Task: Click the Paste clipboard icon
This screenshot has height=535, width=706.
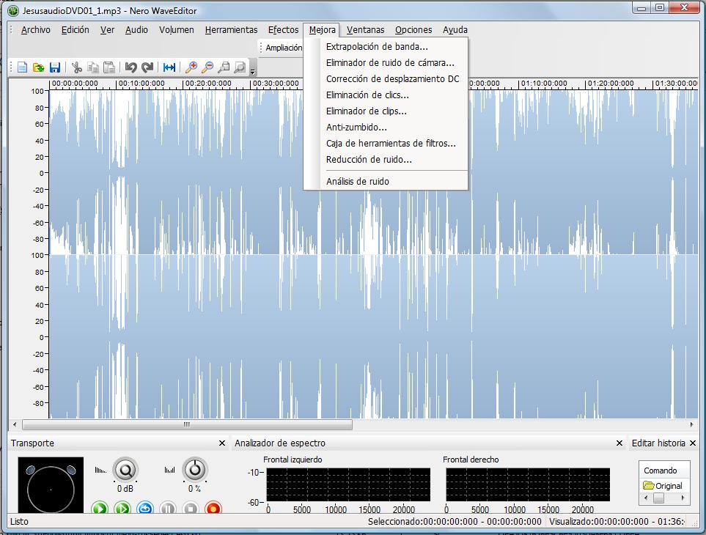Action: 109,67
